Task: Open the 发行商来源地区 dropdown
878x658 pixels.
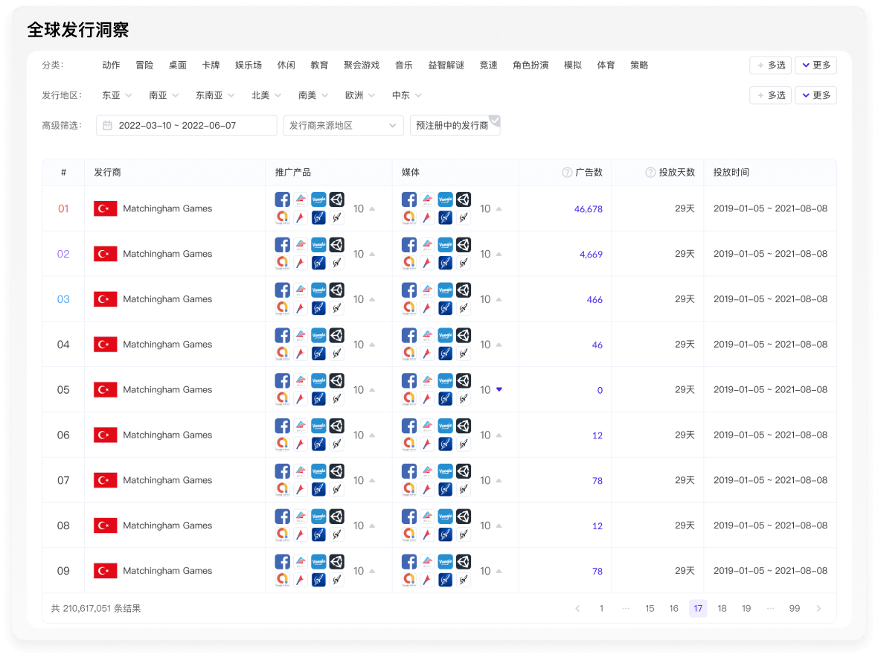Action: click(343, 125)
